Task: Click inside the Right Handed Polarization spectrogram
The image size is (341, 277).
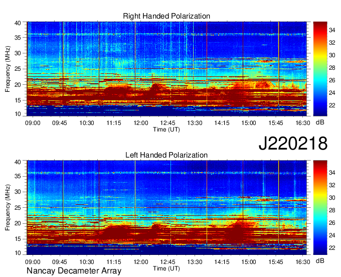Action: pyautogui.click(x=166, y=69)
